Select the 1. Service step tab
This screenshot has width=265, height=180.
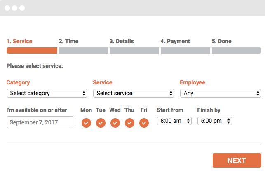pos(19,41)
